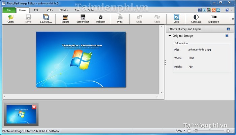
Task: Share via the Twitter icon
Action: pos(204,10)
